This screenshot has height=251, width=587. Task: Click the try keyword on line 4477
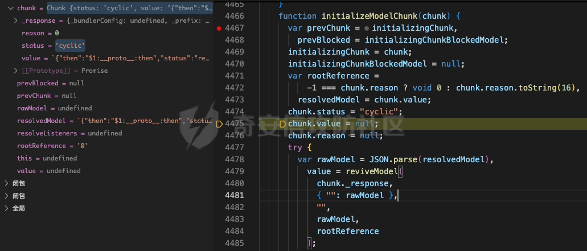tap(295, 148)
